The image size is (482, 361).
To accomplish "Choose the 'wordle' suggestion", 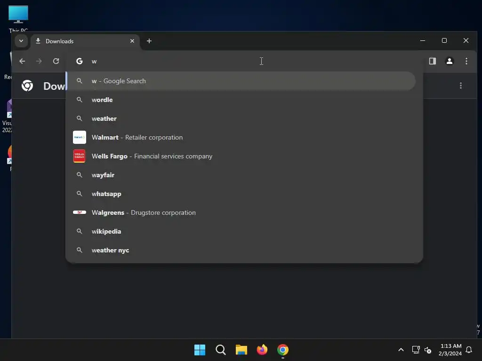I will pos(241,100).
